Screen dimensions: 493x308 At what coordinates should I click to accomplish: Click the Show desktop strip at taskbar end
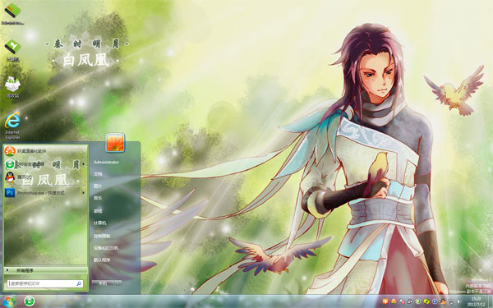coord(491,301)
